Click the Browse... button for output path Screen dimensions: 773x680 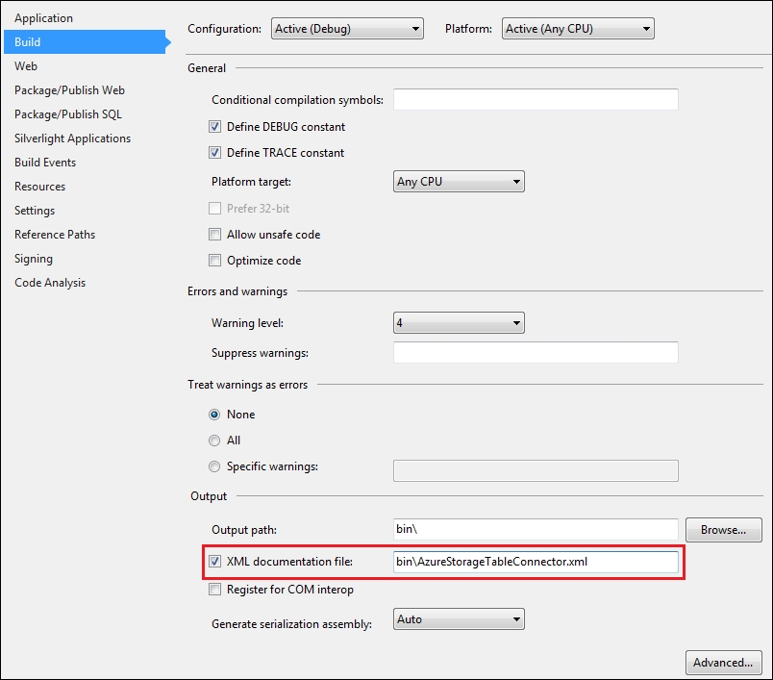point(723,530)
